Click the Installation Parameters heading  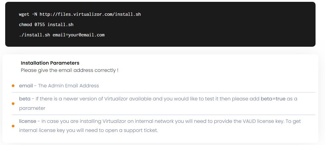(50, 63)
